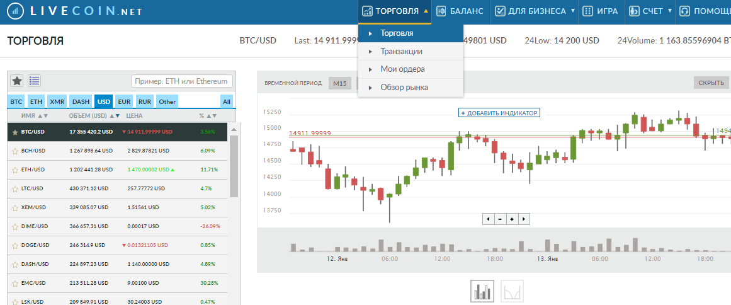Screen dimensions: 731x305
Task: Select the candlestick chart type icon
Action: (x=482, y=292)
